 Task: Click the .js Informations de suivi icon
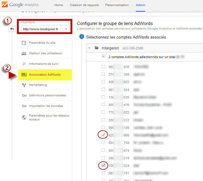coord(24,64)
